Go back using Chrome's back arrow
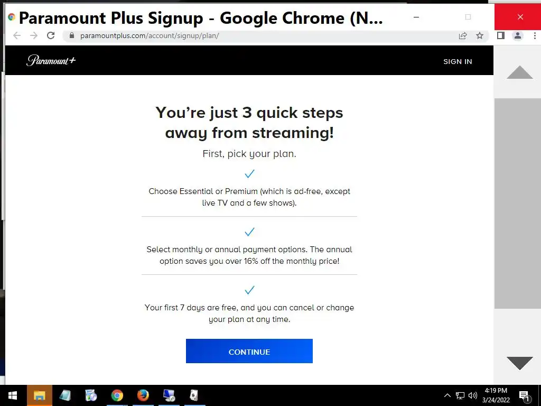Image resolution: width=541 pixels, height=406 pixels. point(17,35)
